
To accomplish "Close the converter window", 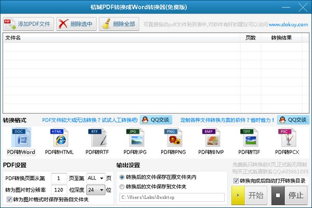I will coord(303,7).
